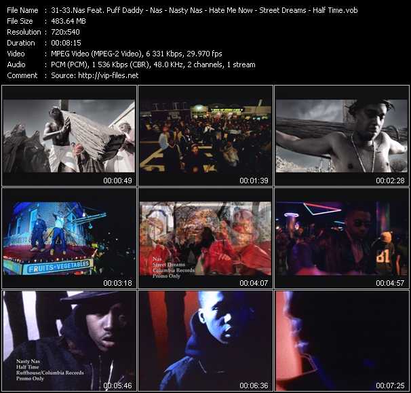Open the Half Time thumbnail at 00:05:46
Screen dimensions: 411x393
69,341
